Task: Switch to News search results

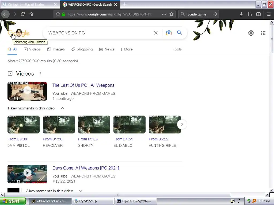Action: (107, 49)
